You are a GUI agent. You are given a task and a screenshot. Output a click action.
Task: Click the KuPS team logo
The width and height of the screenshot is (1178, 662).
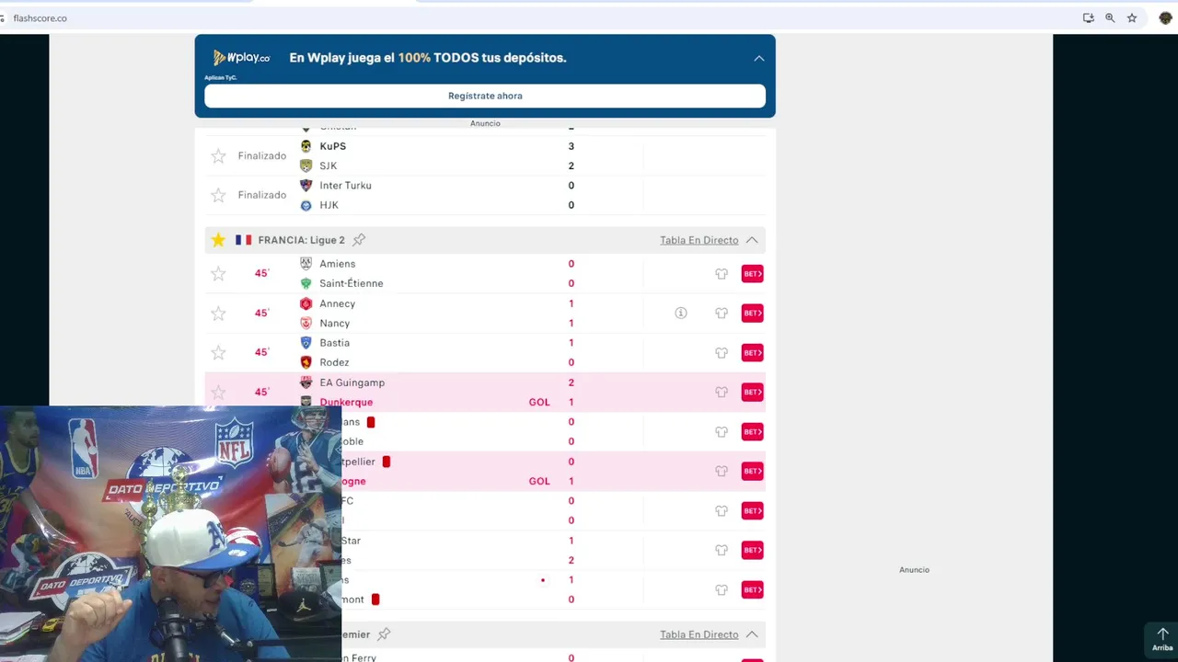(306, 146)
